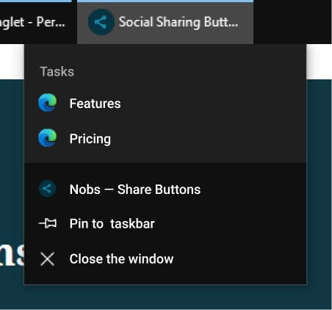Click the Edge icon beside Pricing
This screenshot has height=310, width=332.
pyautogui.click(x=48, y=138)
